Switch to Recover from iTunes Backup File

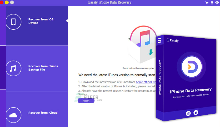coord(37,68)
